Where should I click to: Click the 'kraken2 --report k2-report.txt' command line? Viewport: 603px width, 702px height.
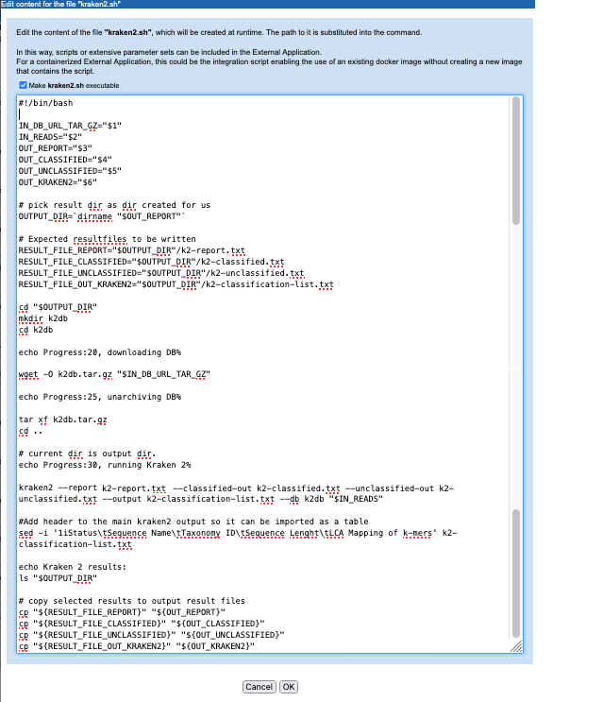point(236,493)
